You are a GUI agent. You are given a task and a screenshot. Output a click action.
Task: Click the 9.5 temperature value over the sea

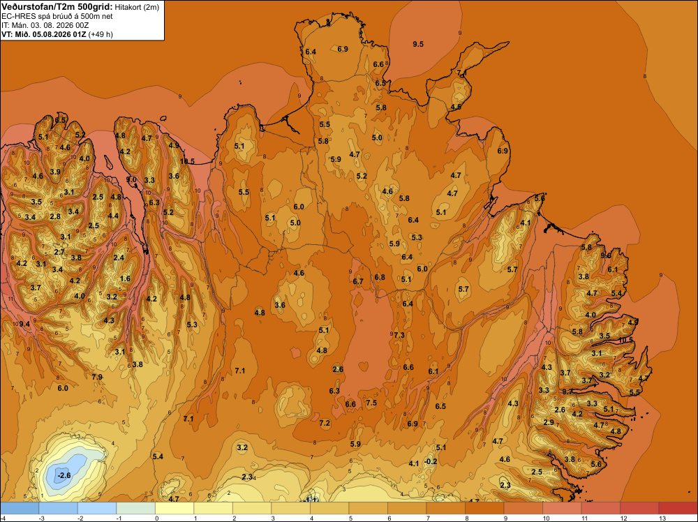tap(418, 43)
